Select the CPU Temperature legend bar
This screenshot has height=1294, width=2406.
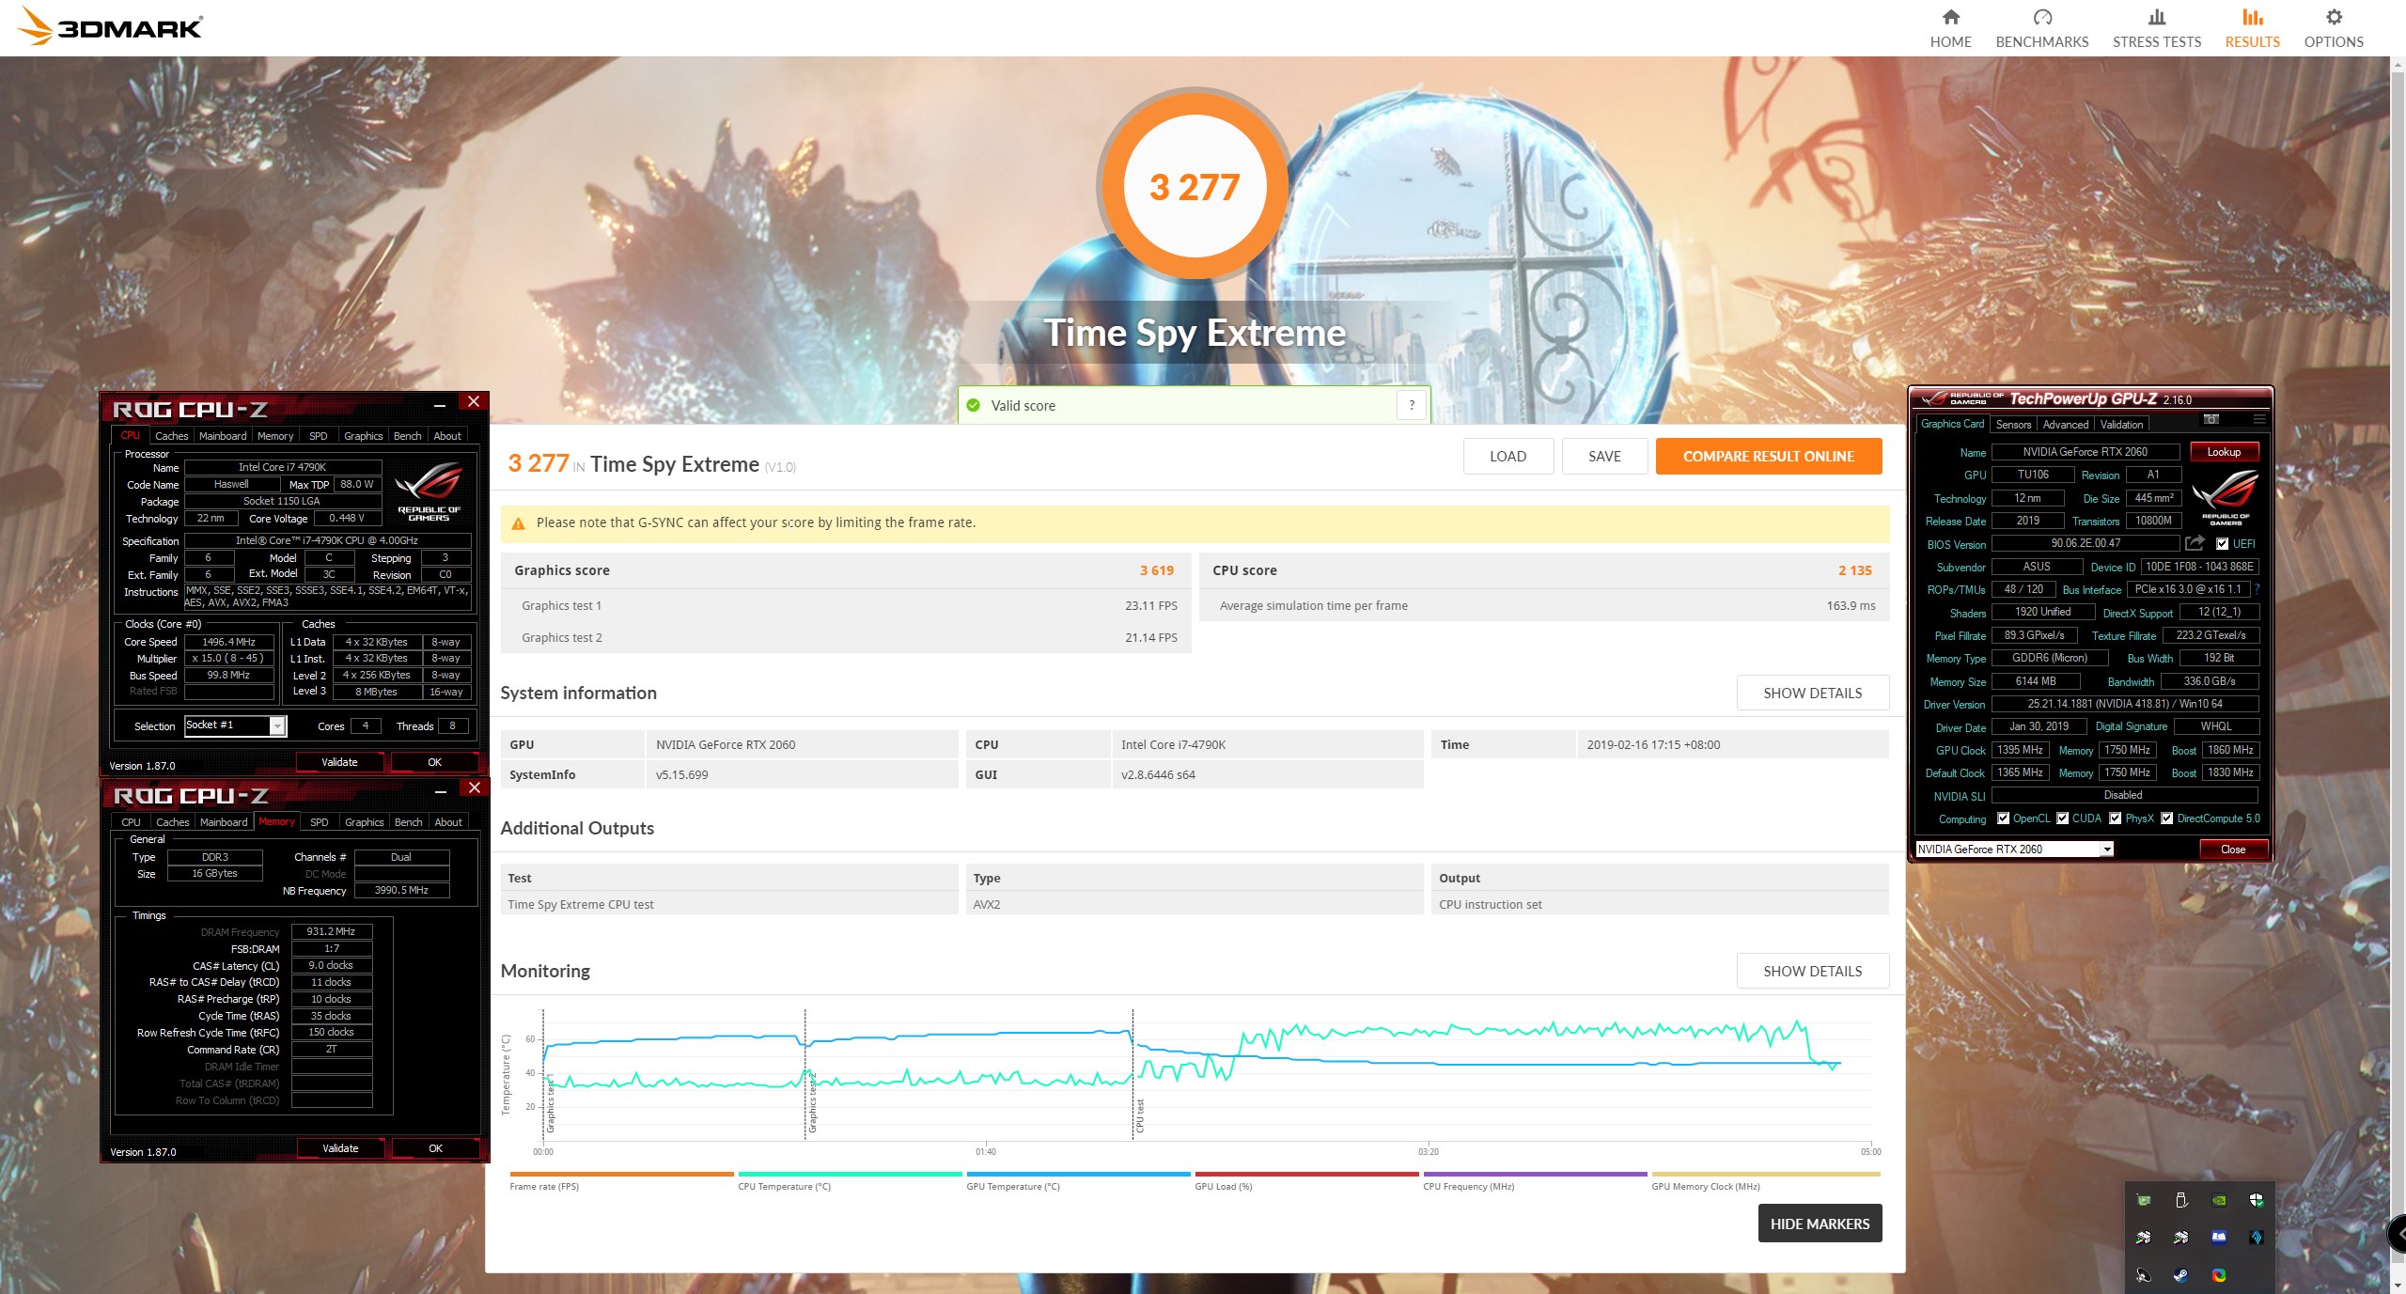(850, 1175)
